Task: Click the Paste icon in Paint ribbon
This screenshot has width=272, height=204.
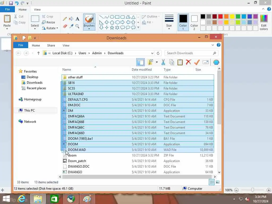Action: [x=7, y=19]
